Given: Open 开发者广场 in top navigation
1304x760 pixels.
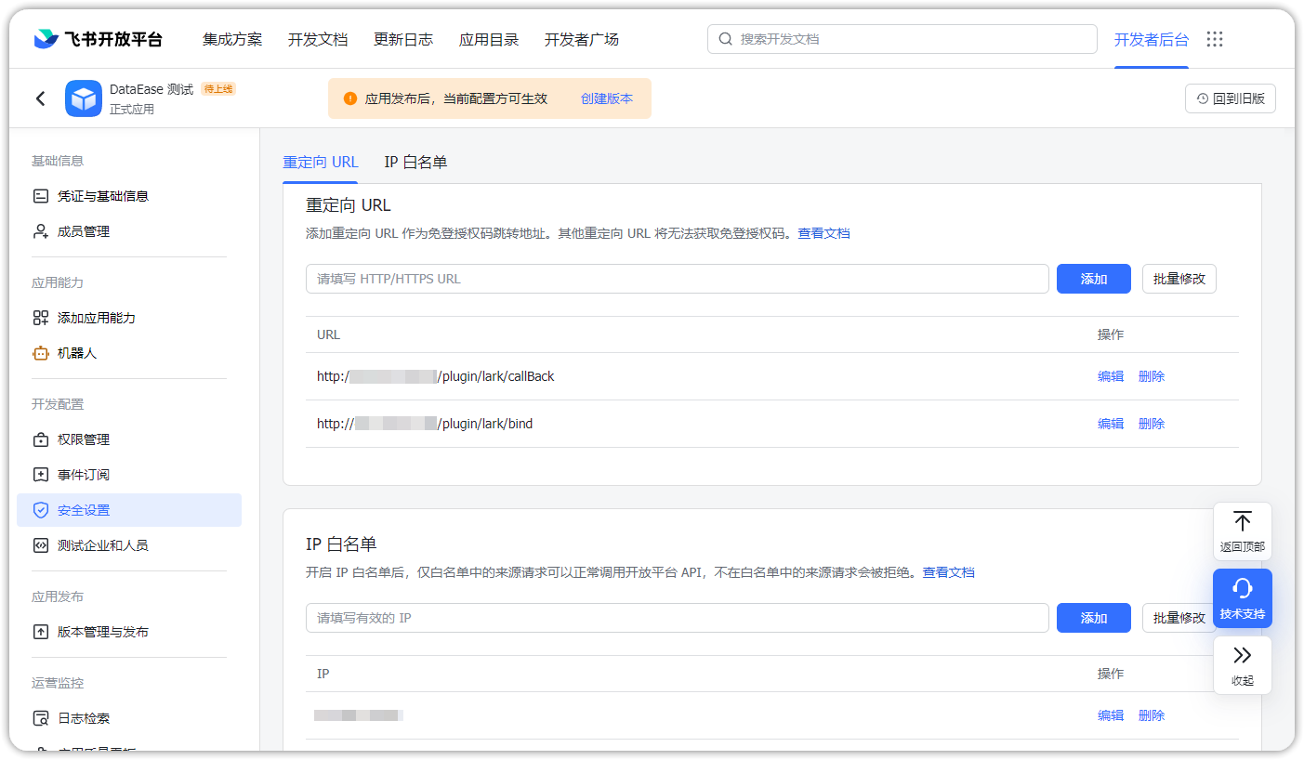Looking at the screenshot, I should [x=582, y=39].
